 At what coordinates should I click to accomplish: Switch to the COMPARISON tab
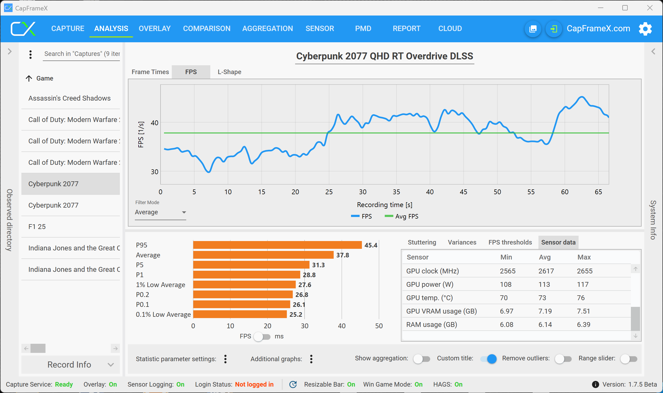207,29
